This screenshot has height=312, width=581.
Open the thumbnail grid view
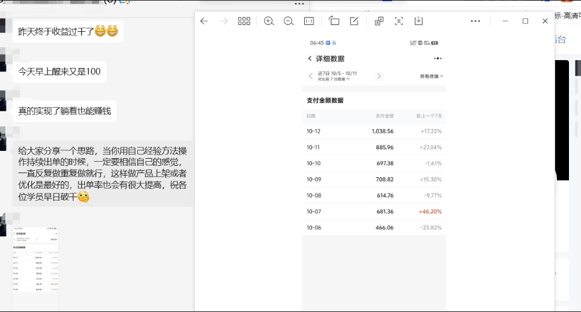pyautogui.click(x=244, y=21)
